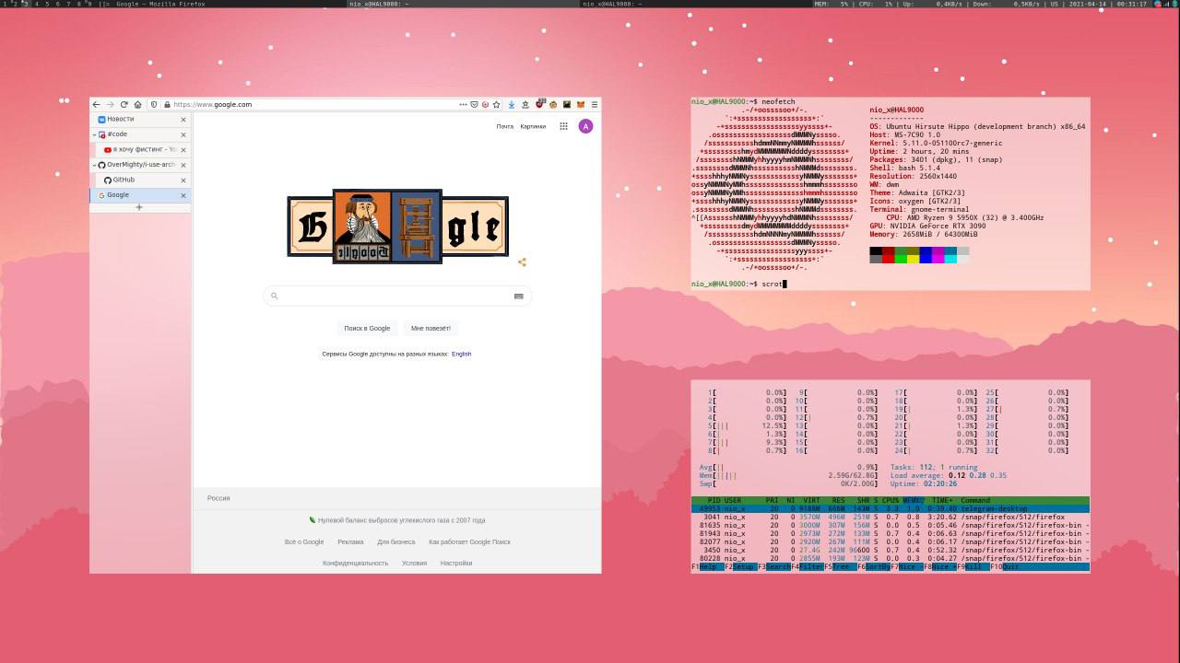Click the dark square extension icon

[x=567, y=104]
